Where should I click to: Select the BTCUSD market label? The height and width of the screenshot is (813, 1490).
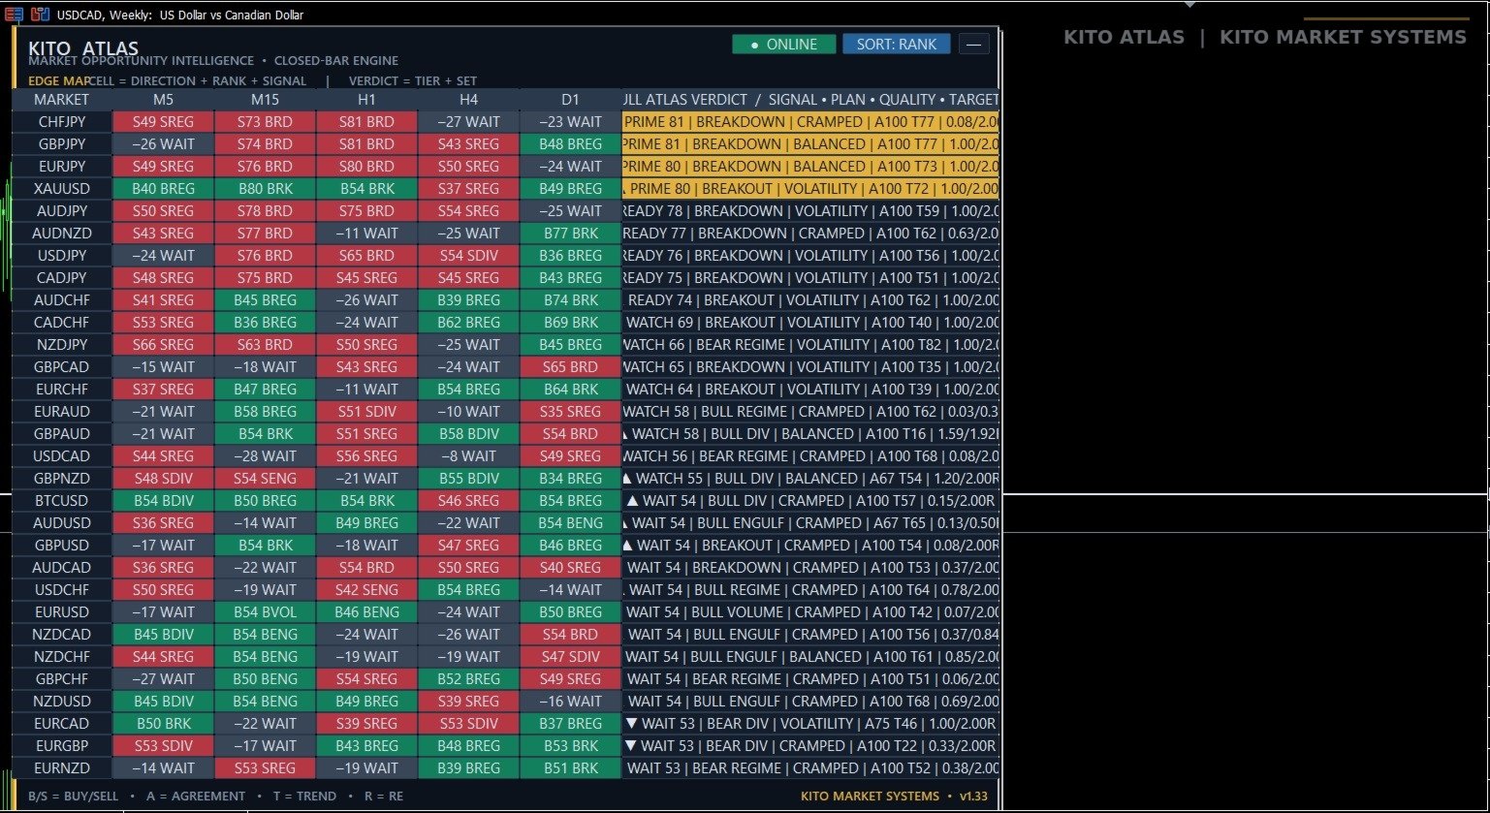click(61, 501)
